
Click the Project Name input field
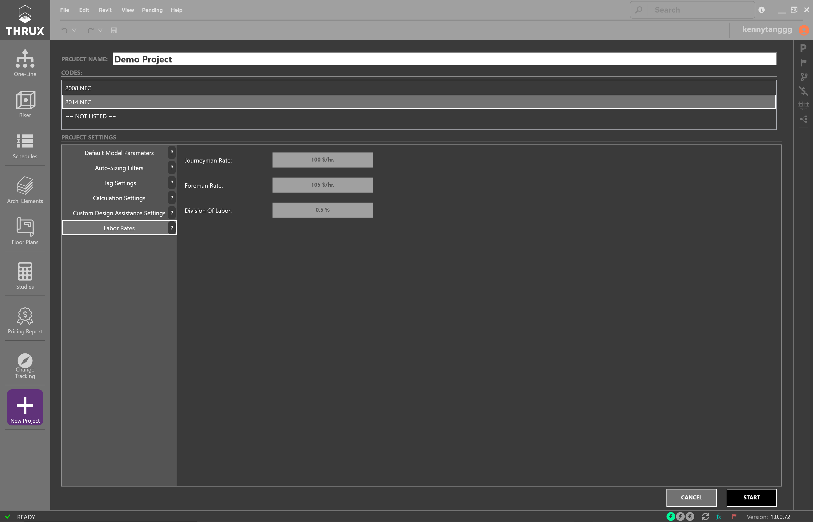pyautogui.click(x=444, y=59)
